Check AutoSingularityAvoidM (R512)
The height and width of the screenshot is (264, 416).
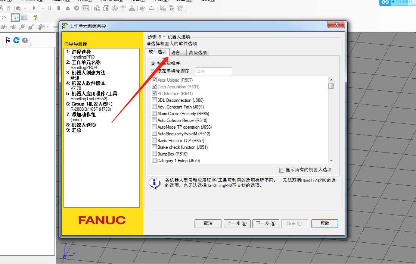(x=154, y=133)
